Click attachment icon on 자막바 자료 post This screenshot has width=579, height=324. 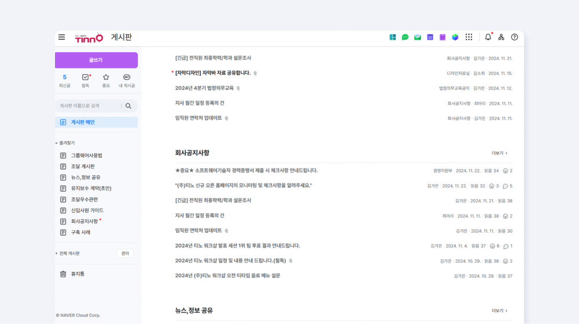tap(255, 73)
